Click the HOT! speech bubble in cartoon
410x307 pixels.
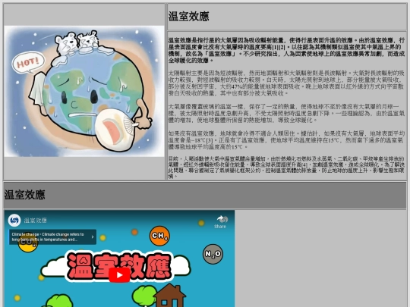point(28,62)
